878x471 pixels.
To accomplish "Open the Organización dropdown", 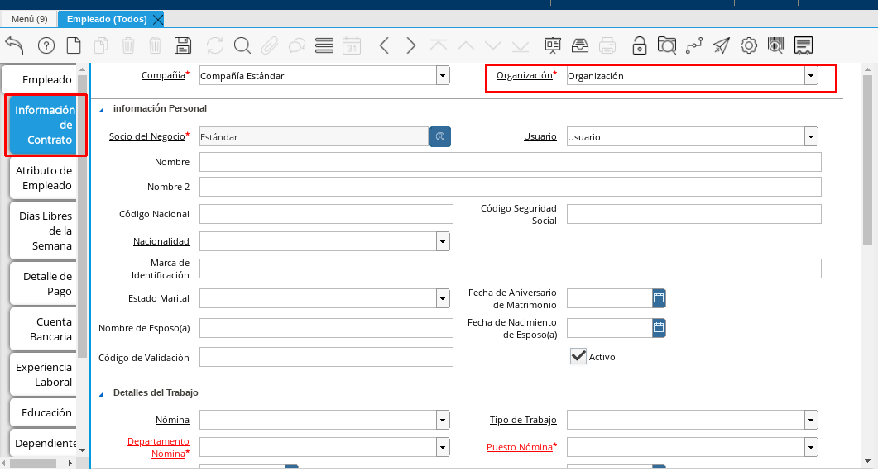I will (810, 76).
